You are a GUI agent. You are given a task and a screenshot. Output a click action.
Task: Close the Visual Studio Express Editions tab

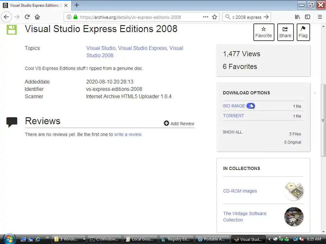66,5
